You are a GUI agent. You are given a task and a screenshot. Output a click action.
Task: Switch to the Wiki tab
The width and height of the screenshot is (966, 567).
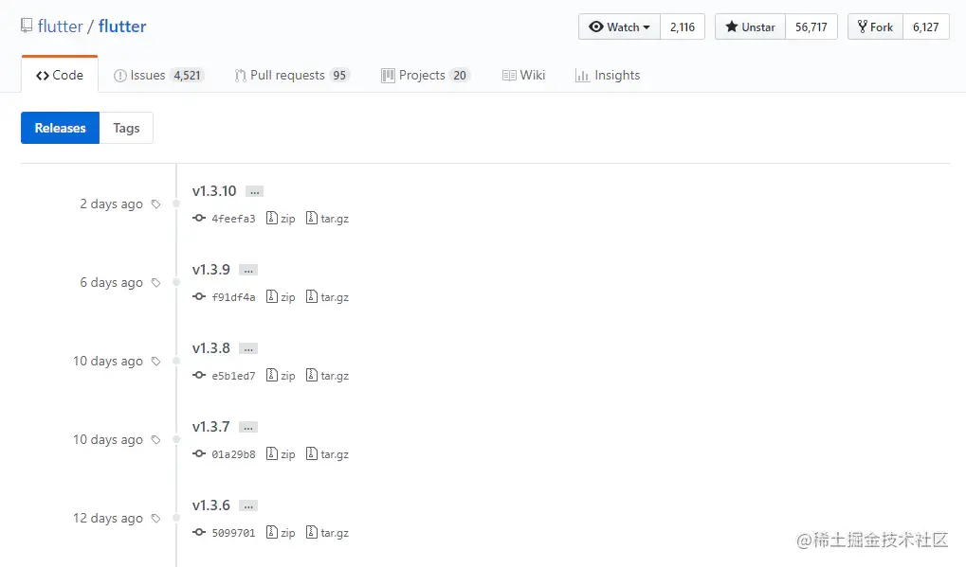523,75
